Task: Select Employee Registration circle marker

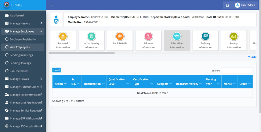Action: 7,39
